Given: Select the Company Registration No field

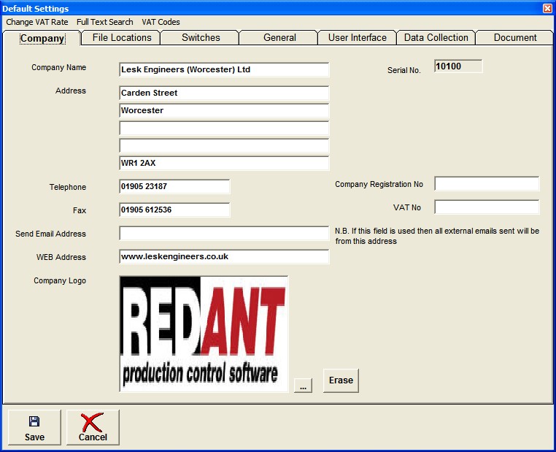Looking at the screenshot, I should coord(487,184).
